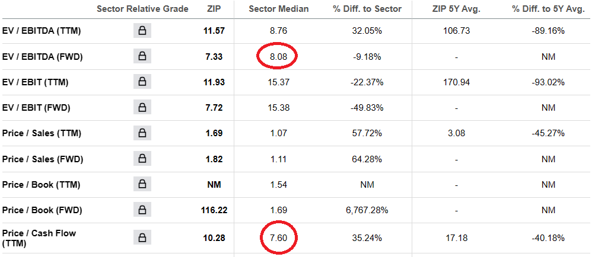Viewport: 595px width, 257px height.
Task: Click the circled 8.08 sector median value
Action: click(278, 57)
